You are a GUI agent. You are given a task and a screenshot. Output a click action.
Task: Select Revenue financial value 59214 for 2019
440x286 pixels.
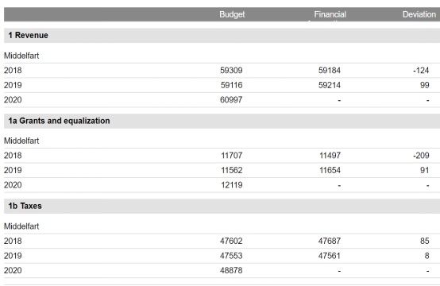(330, 85)
